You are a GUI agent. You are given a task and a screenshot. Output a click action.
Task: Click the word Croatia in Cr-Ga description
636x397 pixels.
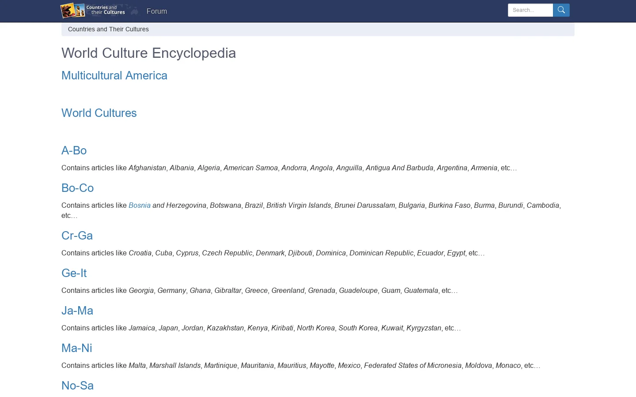[140, 253]
